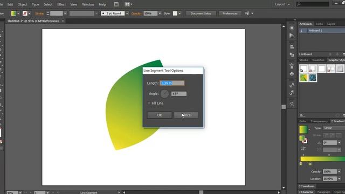Click the Document Setup button
Screen dimensions: 345x194
(201, 13)
